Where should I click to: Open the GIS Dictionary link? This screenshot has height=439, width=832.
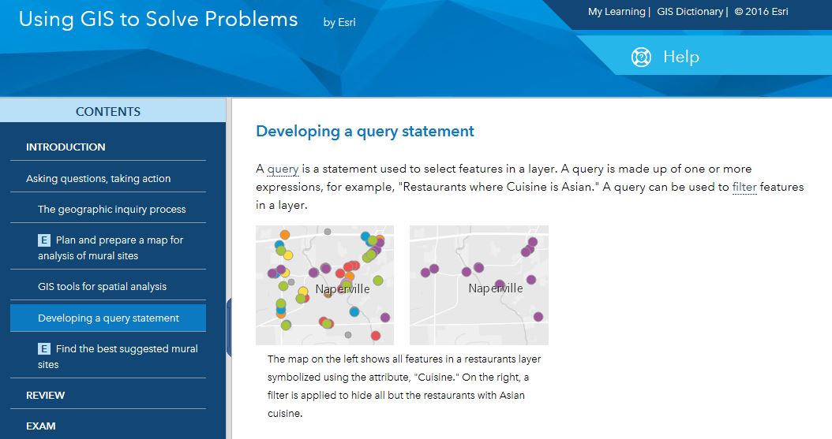pyautogui.click(x=690, y=12)
